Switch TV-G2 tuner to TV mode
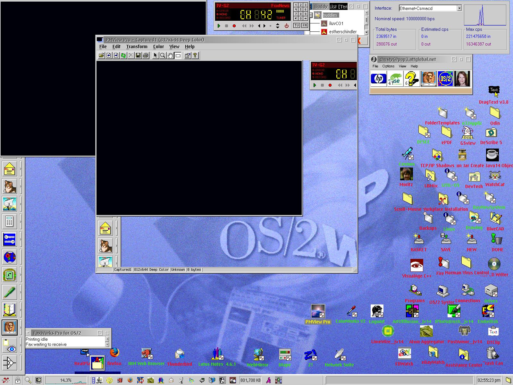The height and width of the screenshot is (385, 513). pyautogui.click(x=297, y=25)
